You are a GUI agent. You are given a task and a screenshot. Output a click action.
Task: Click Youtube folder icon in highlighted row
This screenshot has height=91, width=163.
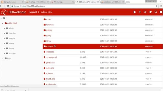(x=45, y=46)
